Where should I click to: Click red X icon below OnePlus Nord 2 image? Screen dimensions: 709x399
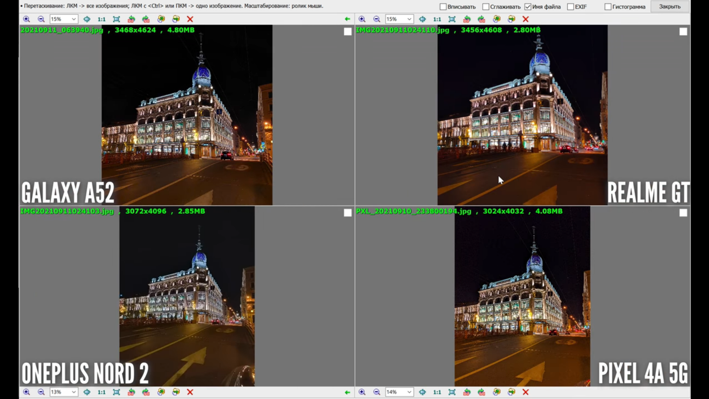[x=190, y=392]
